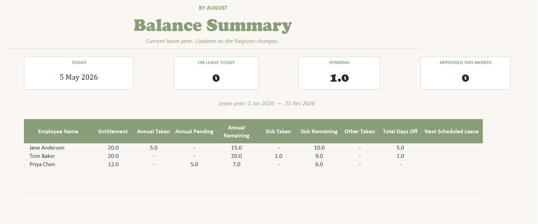Click the ON LEAVE TODAY value
The image size is (538, 224).
click(216, 78)
